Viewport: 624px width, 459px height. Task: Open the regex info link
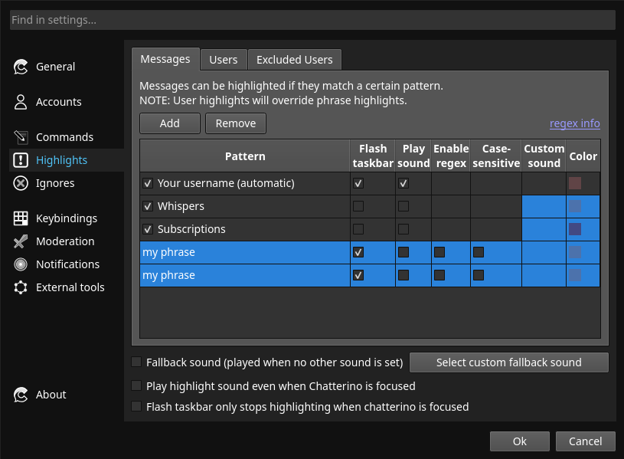coord(575,123)
